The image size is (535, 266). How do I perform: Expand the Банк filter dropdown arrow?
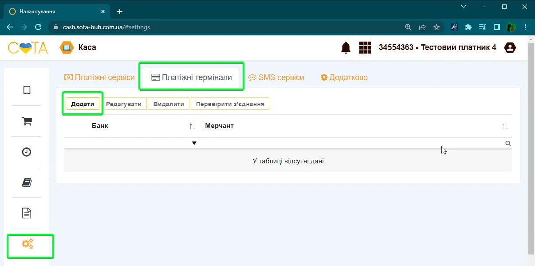point(194,143)
